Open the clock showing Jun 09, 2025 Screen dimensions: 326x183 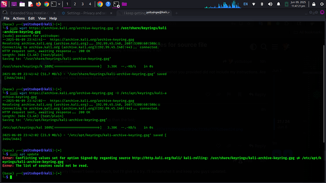tap(298, 4)
